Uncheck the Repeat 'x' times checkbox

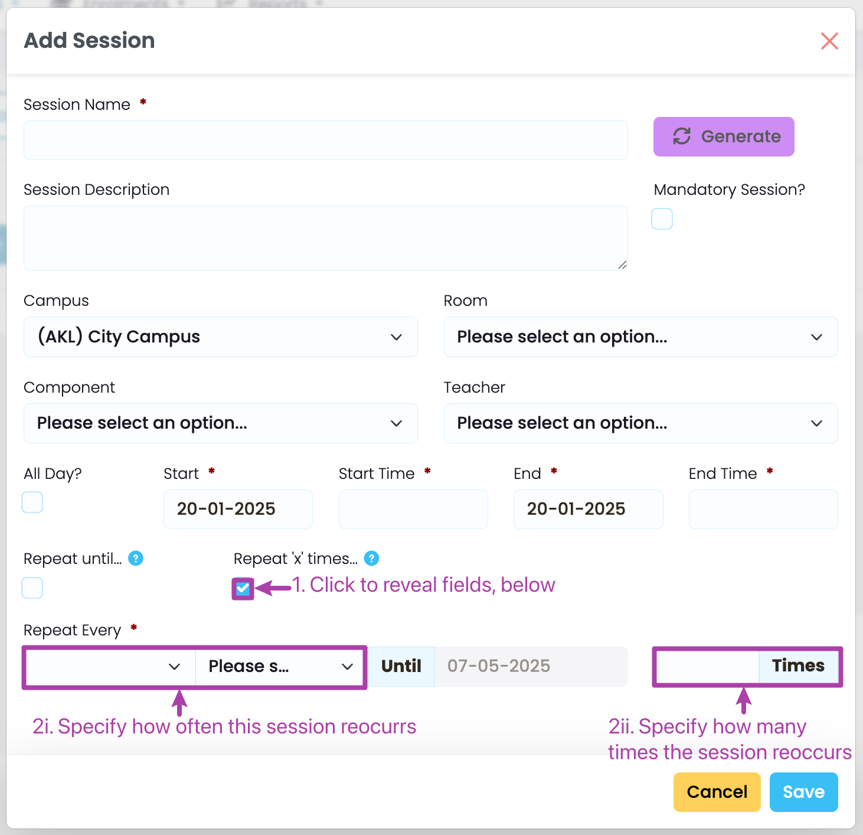coord(243,588)
